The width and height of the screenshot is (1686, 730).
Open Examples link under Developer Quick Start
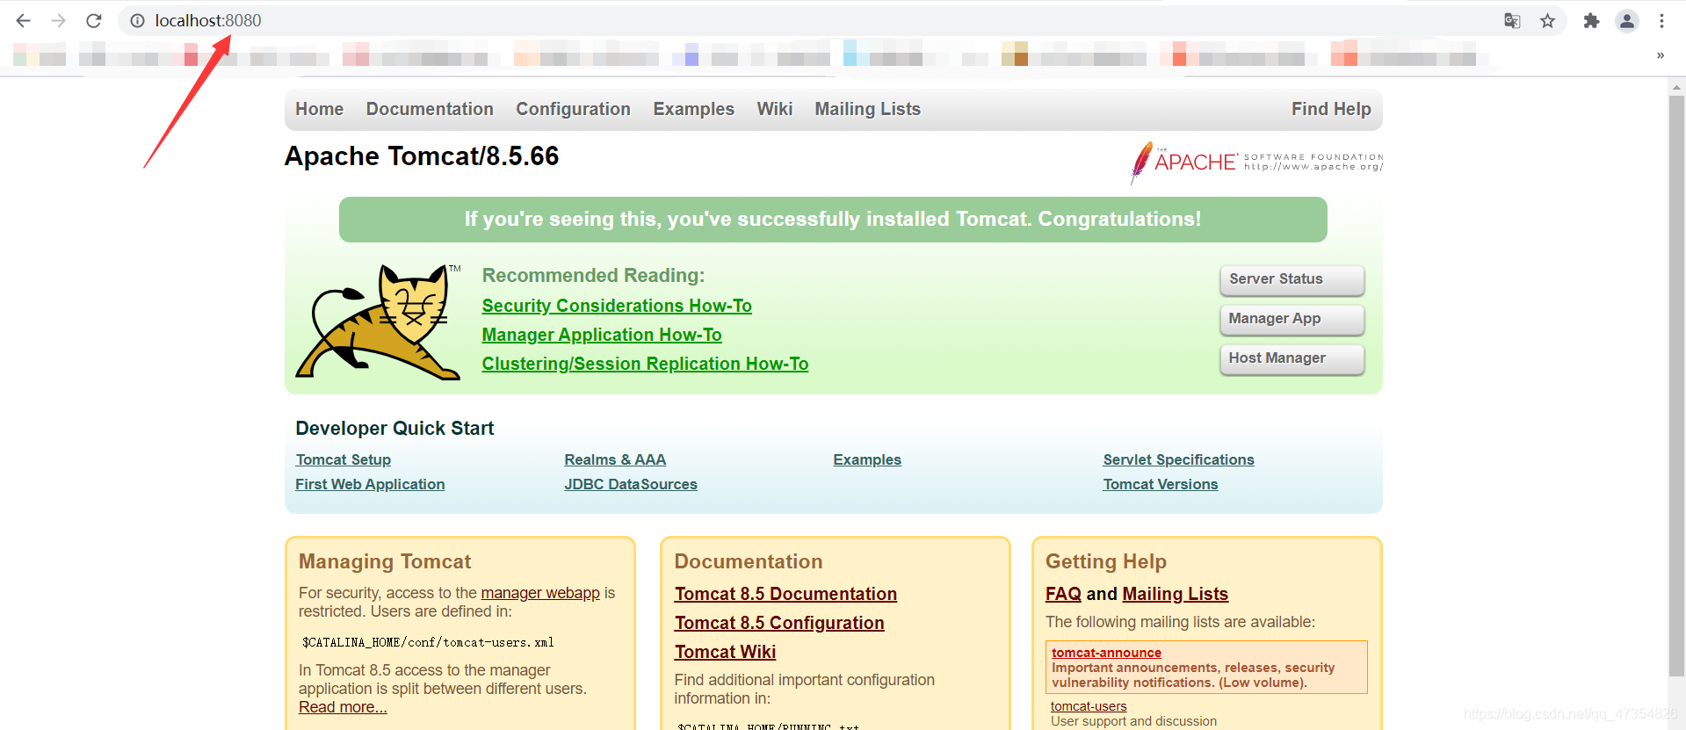point(867,459)
